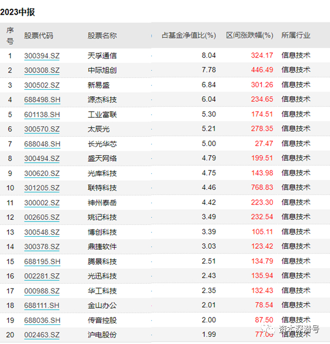Select the 2023中报 title text

[x=17, y=12]
